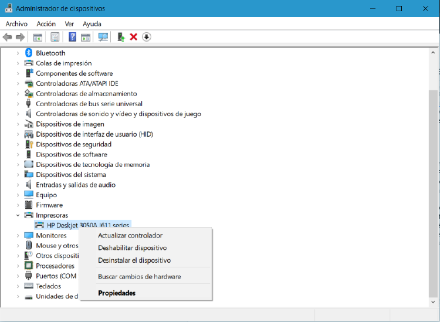
Task: Expand the Procesadores node
Action: tap(18, 266)
